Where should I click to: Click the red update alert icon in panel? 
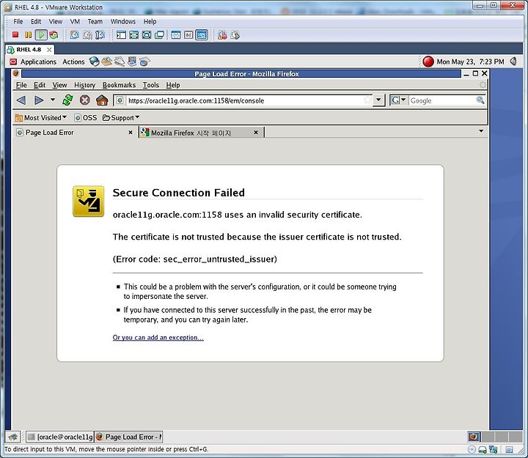(428, 62)
